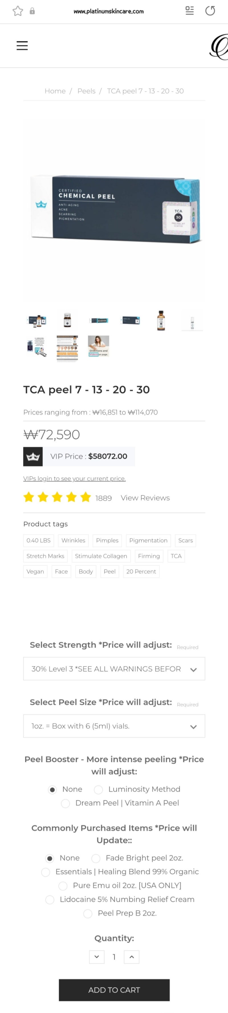The height and width of the screenshot is (1013, 228).
Task: Increase quantity with up arrow
Action: coord(131,957)
